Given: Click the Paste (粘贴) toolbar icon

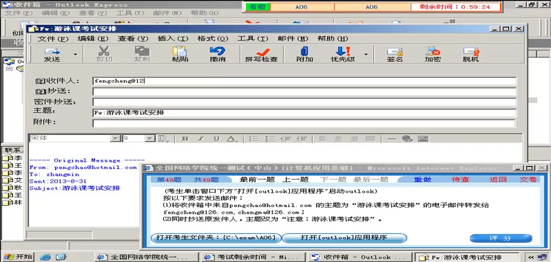Looking at the screenshot, I should pyautogui.click(x=180, y=54).
